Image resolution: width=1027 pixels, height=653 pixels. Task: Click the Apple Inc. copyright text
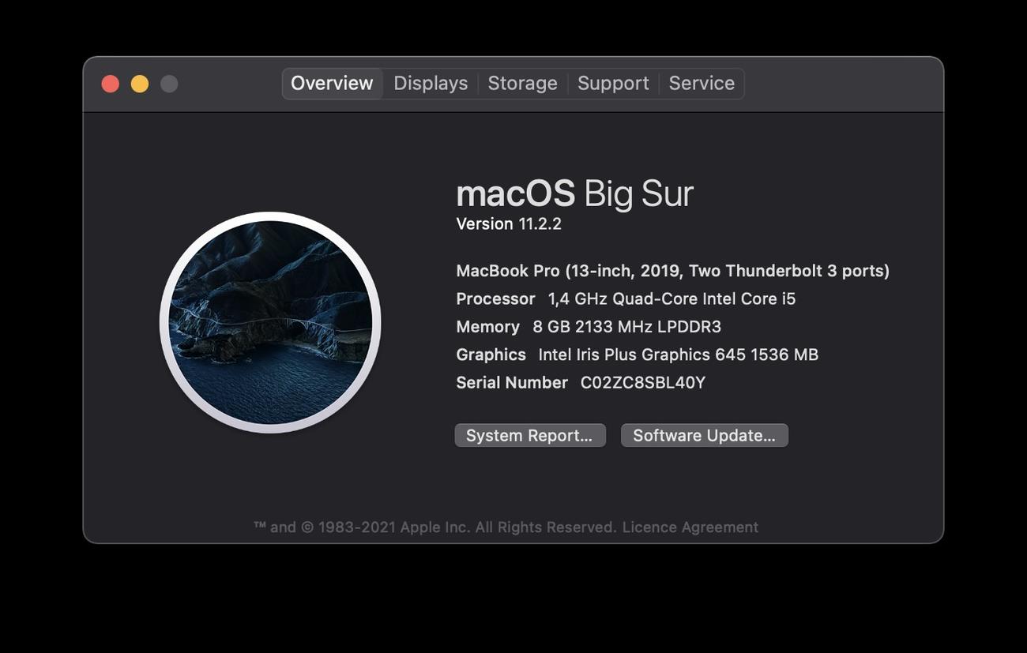point(434,527)
